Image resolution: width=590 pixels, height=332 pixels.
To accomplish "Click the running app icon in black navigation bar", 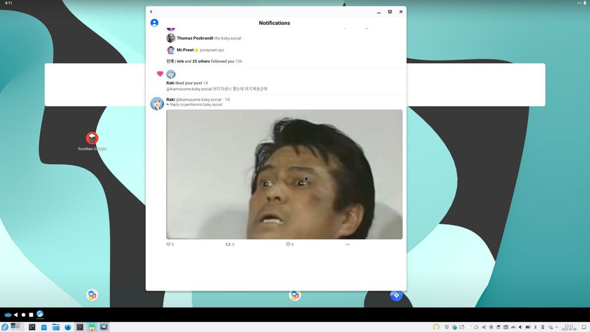I will click(x=40, y=314).
